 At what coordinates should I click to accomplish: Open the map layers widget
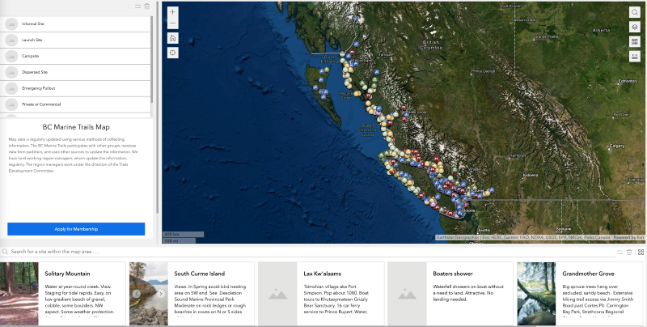pos(635,27)
